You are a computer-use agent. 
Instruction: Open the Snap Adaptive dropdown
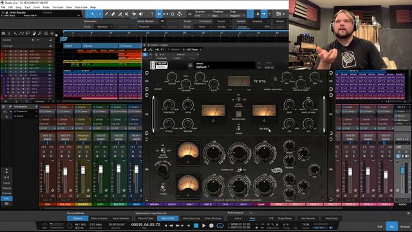(237, 15)
